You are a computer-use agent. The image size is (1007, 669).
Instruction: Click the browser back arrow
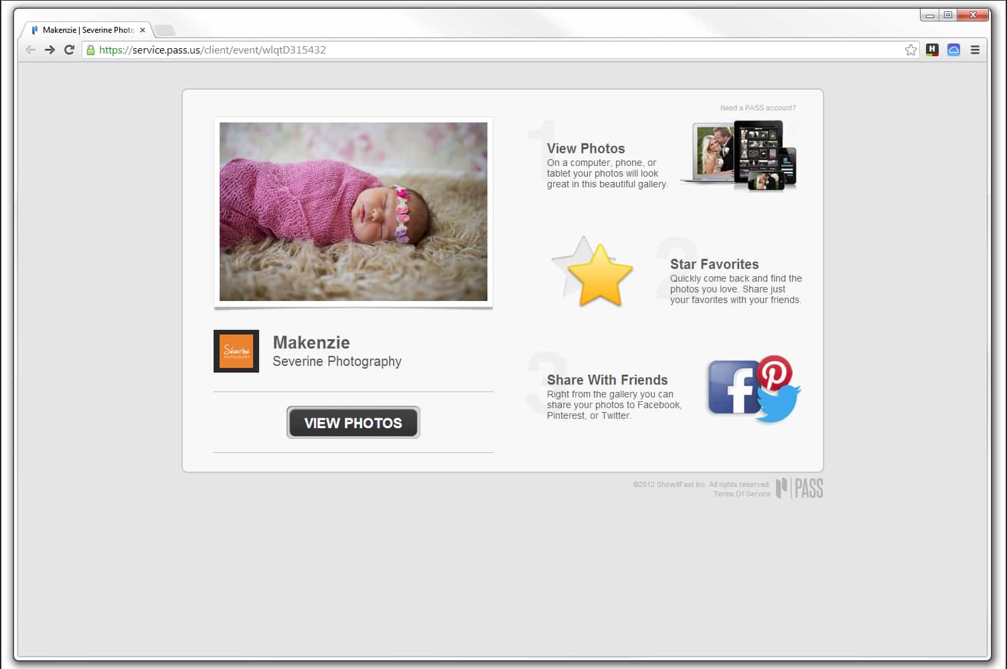point(30,50)
